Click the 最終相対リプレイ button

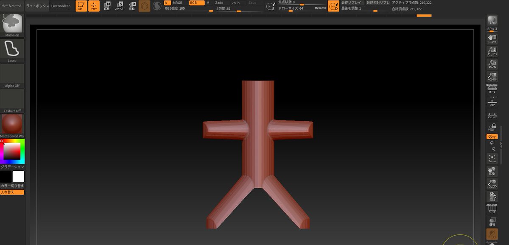pos(378,3)
